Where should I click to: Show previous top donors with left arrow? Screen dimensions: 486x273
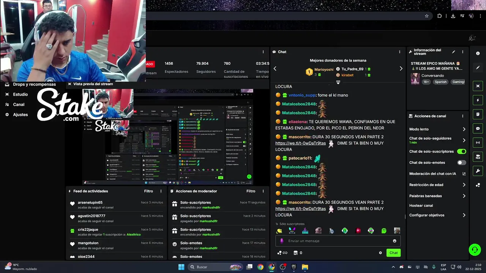[275, 69]
